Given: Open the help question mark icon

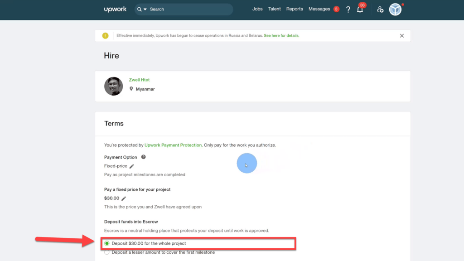Looking at the screenshot, I should (x=348, y=10).
